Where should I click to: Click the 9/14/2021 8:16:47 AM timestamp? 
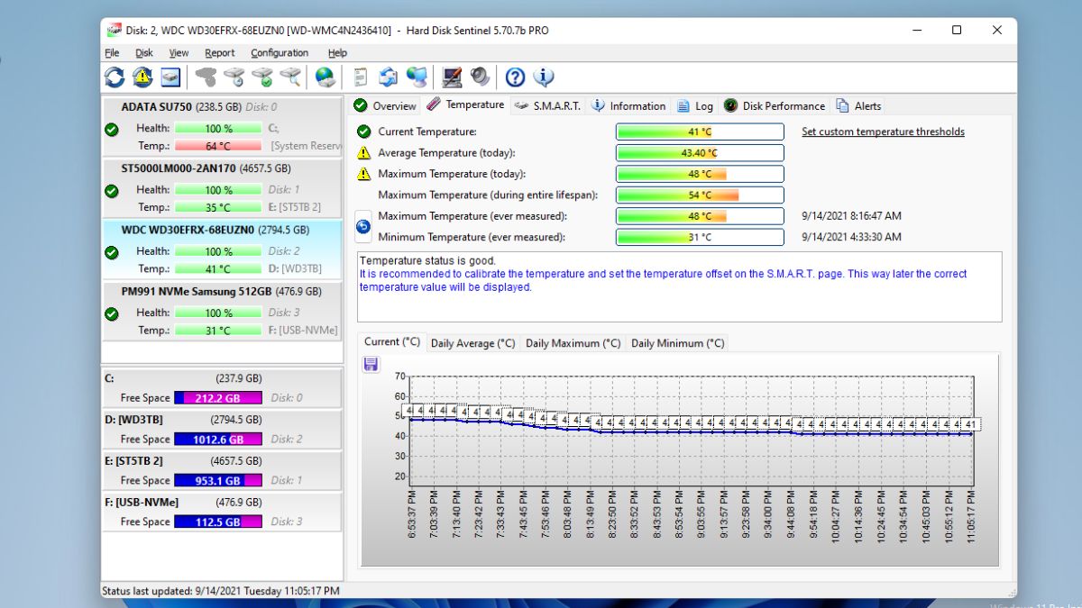[851, 216]
